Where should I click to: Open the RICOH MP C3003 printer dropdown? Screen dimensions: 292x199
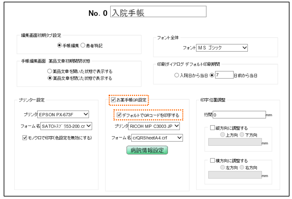pos(154,126)
